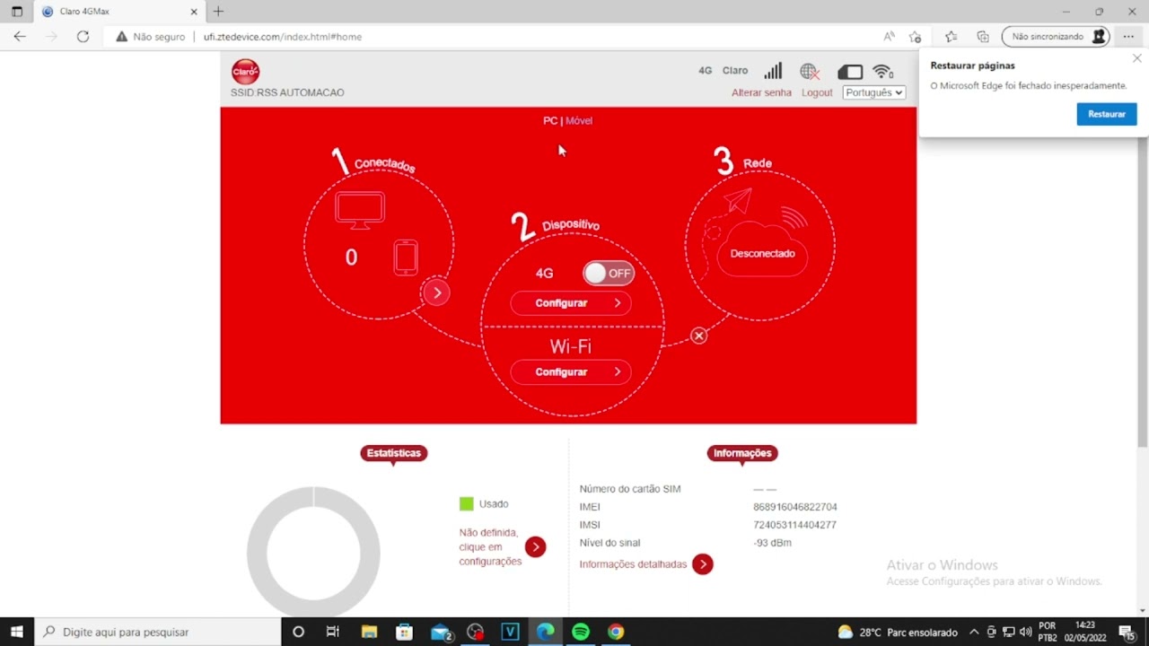The width and height of the screenshot is (1149, 646).
Task: Click the mobile phone icon in Conectados
Action: click(406, 258)
